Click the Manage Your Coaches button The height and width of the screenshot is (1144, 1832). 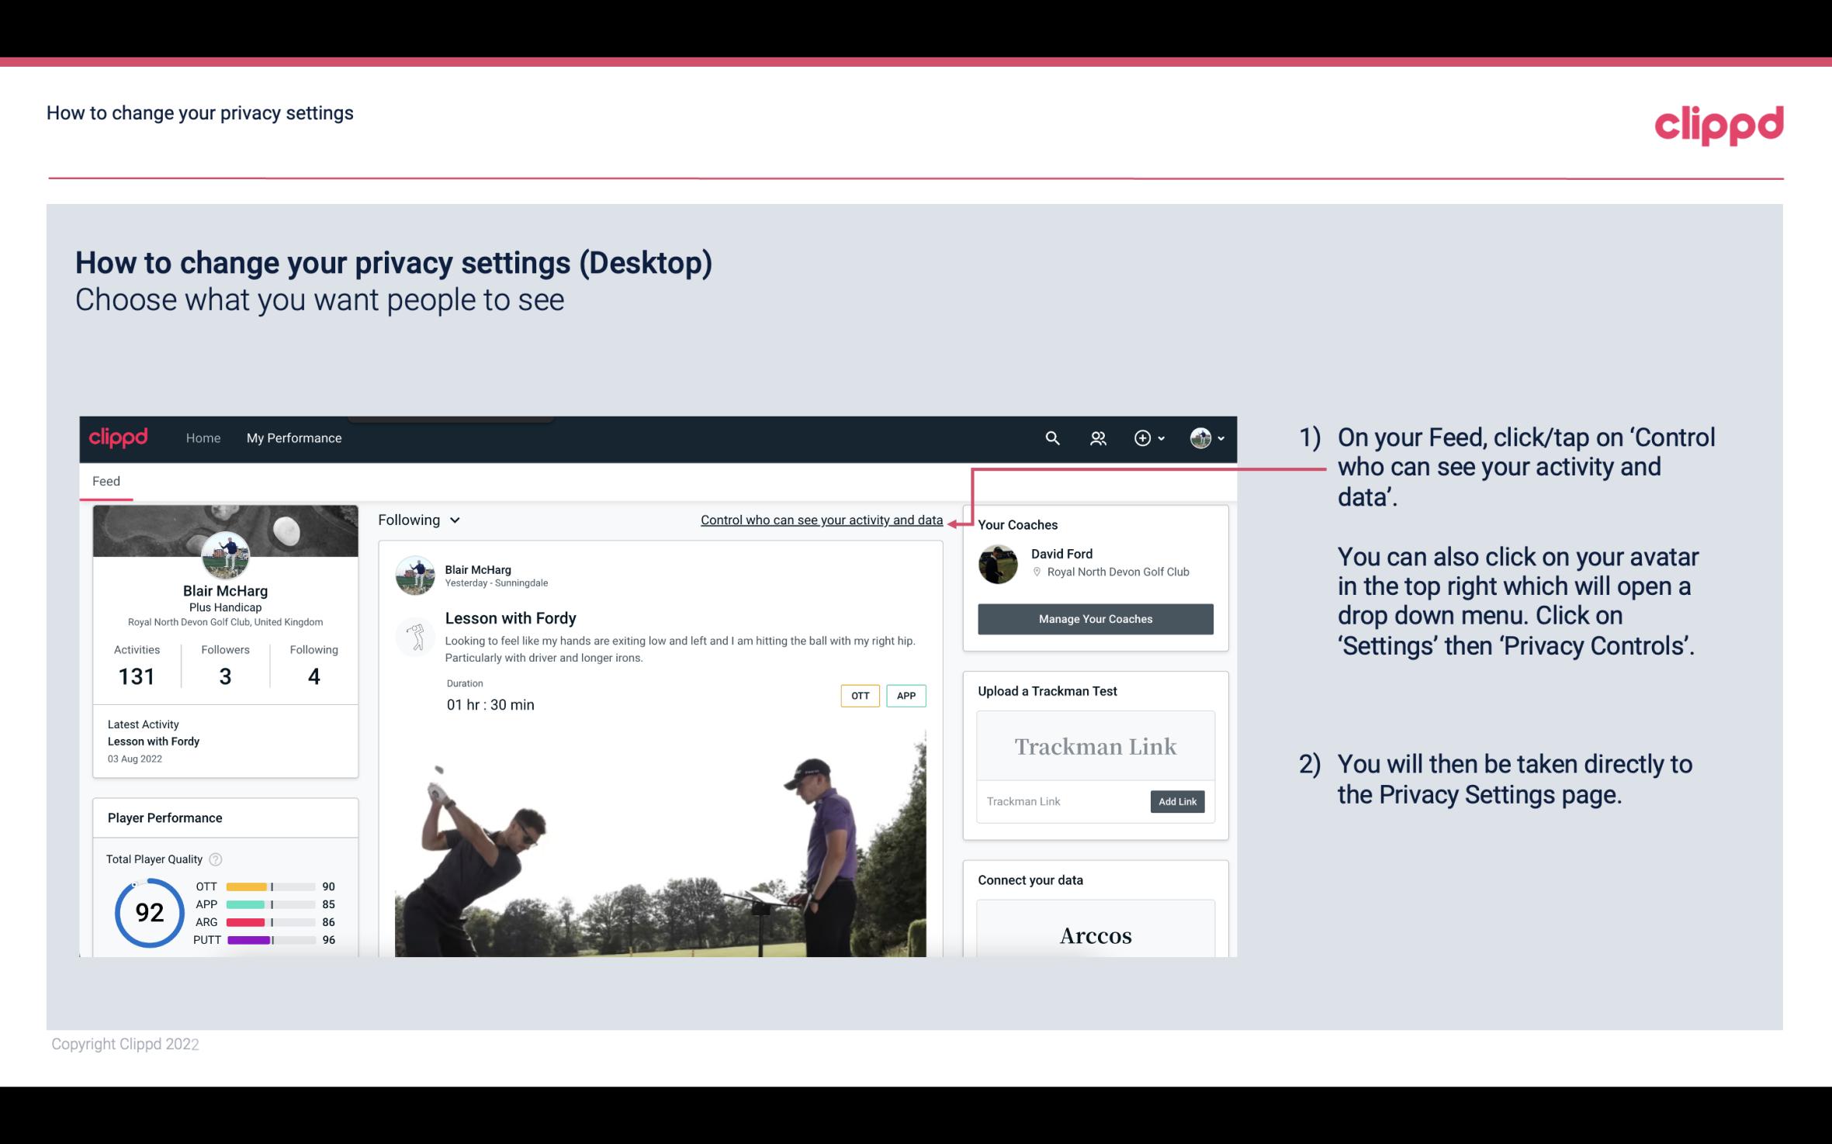1094,618
